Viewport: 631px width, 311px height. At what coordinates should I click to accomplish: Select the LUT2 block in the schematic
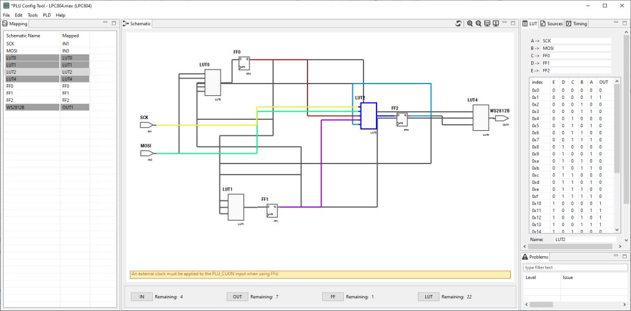368,116
